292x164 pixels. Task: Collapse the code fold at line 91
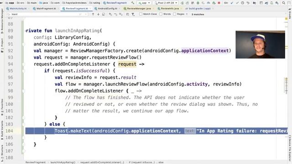point(24,44)
